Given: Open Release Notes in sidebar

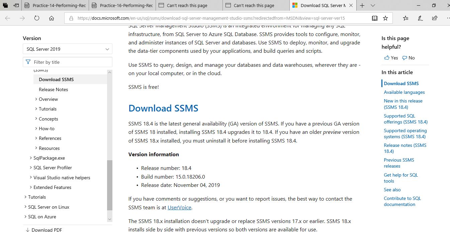Looking at the screenshot, I should tap(53, 89).
